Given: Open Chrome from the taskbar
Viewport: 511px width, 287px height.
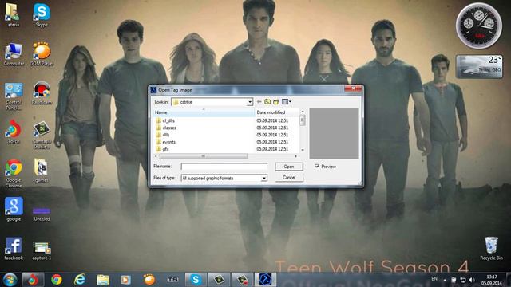Looking at the screenshot, I should point(57,280).
